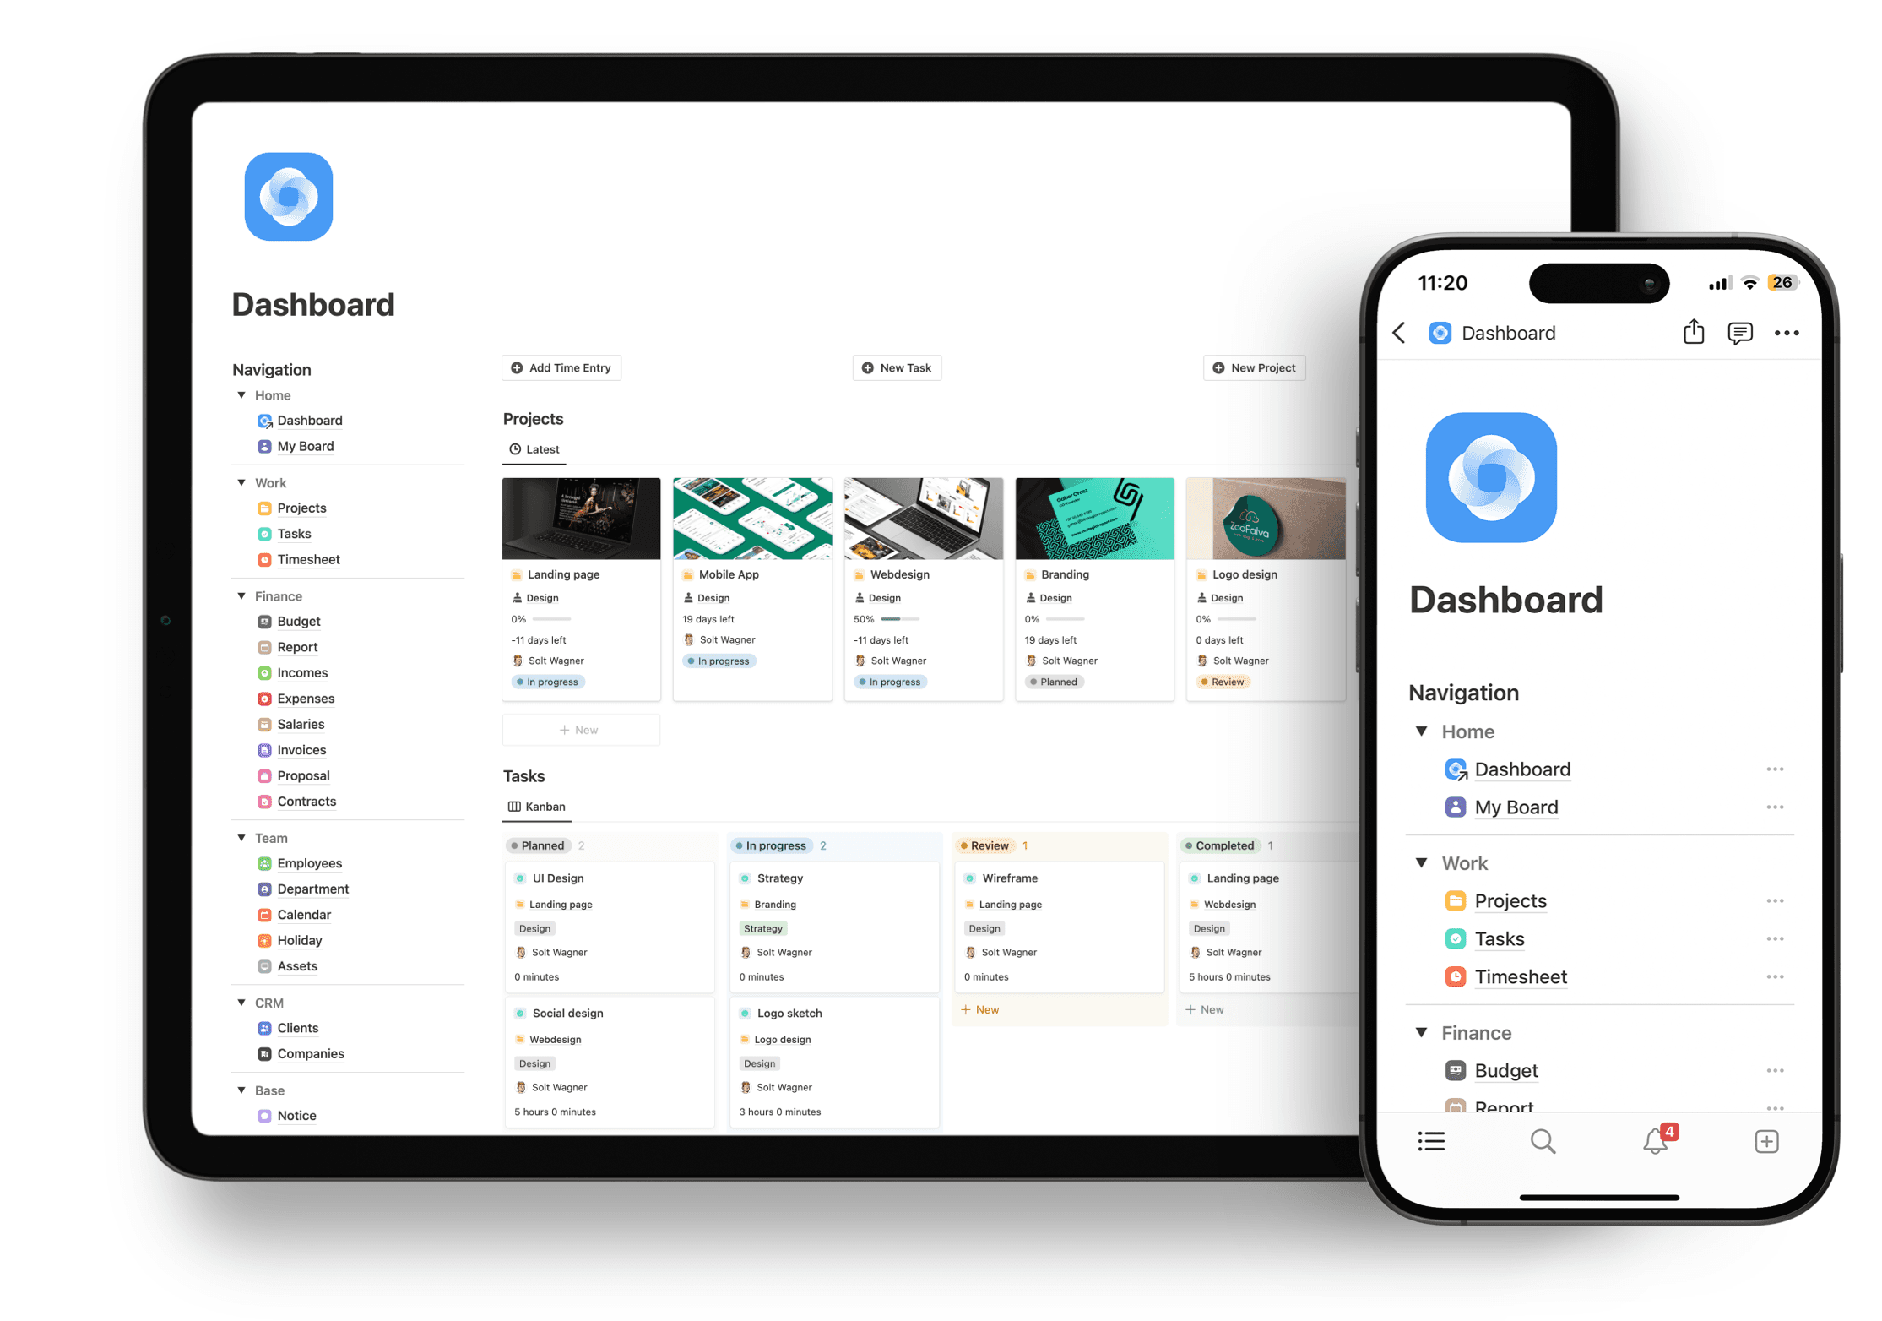Click the Invoices icon in Finance
Image resolution: width=1882 pixels, height=1321 pixels.
pyautogui.click(x=263, y=748)
